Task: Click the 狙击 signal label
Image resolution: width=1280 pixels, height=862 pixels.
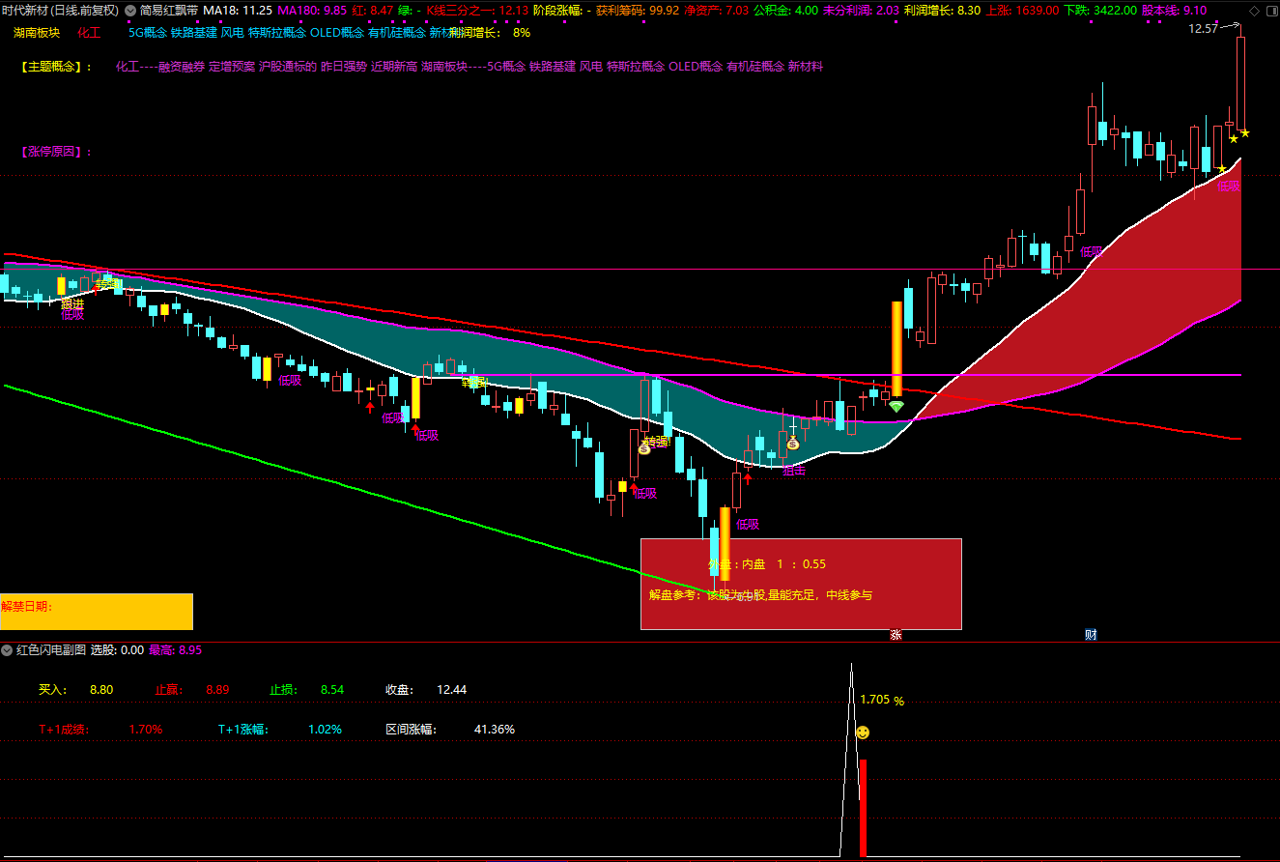Action: pyautogui.click(x=794, y=471)
